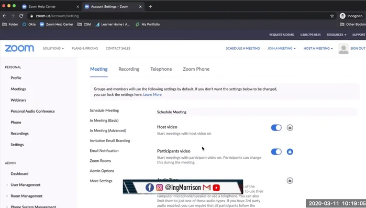Open the My Portfolio bookmark

[x=148, y=24]
